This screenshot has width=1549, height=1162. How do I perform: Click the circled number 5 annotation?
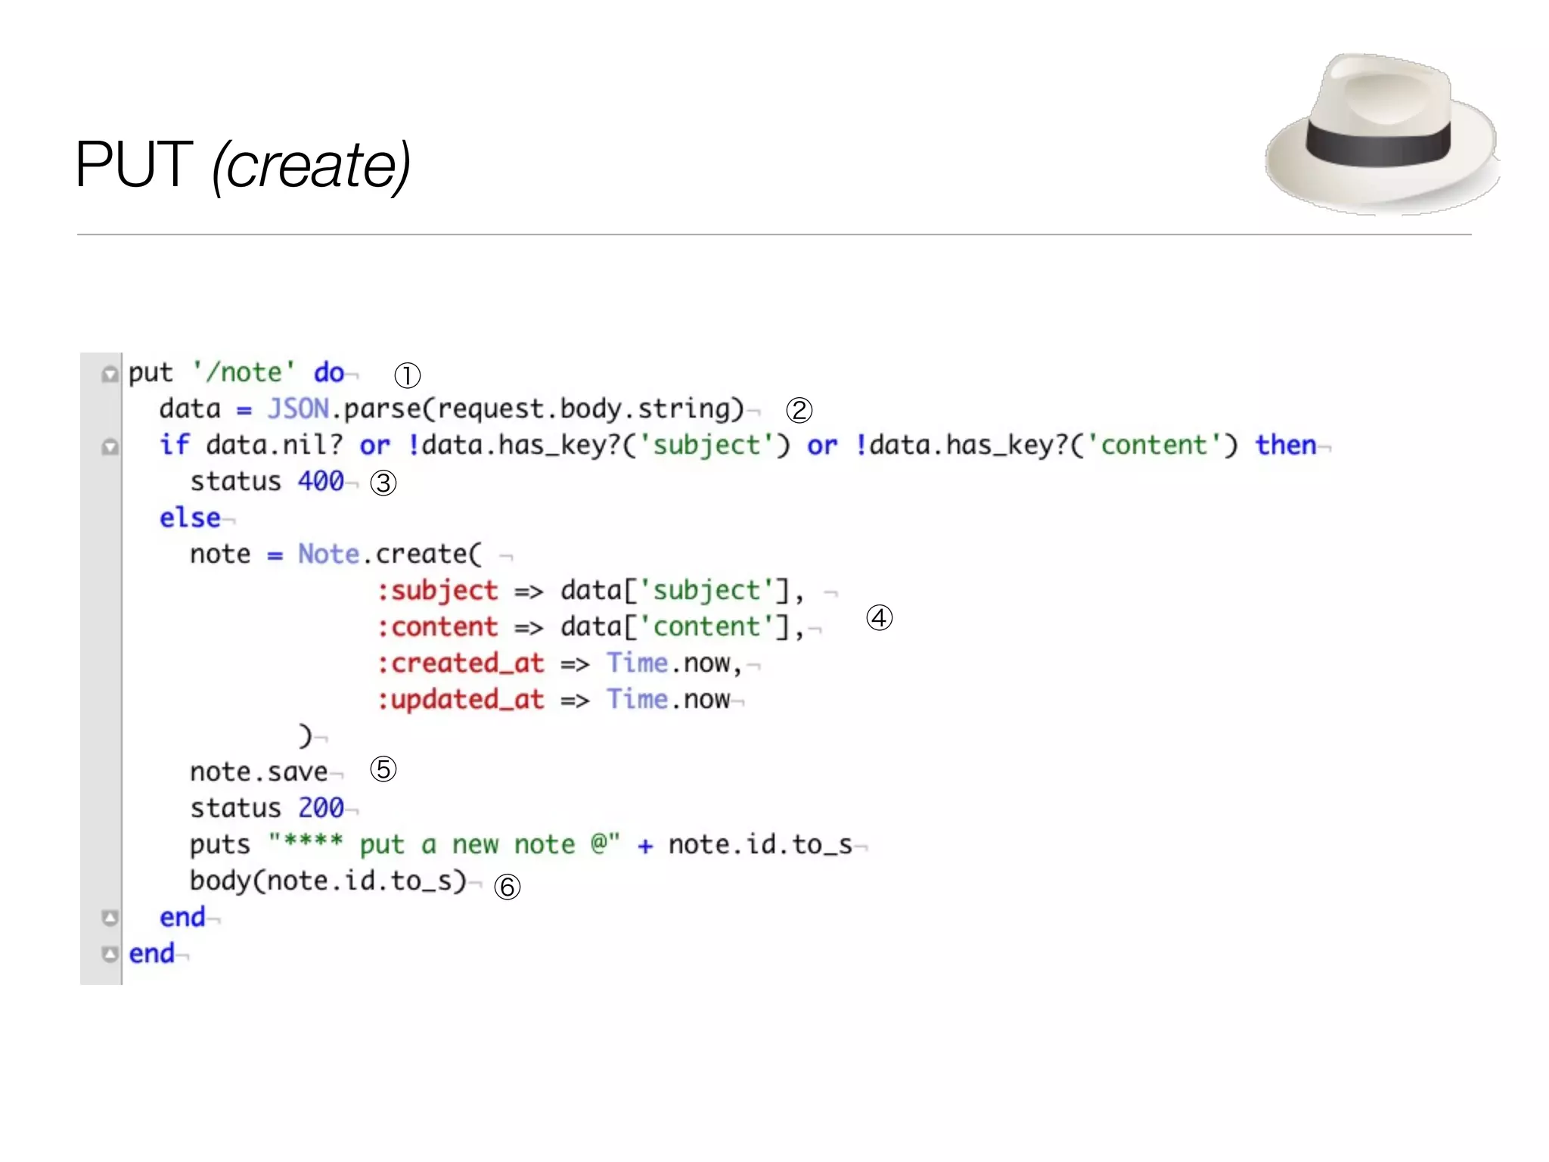[x=383, y=769]
